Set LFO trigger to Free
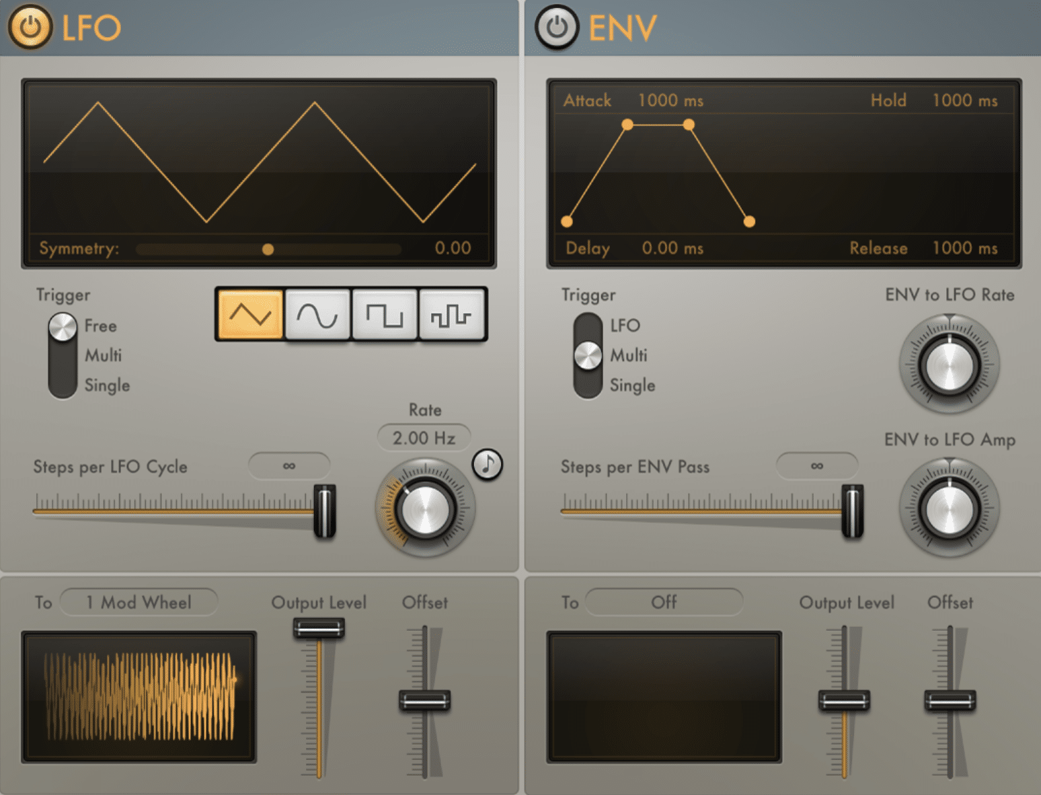Image resolution: width=1041 pixels, height=795 pixels. click(101, 326)
